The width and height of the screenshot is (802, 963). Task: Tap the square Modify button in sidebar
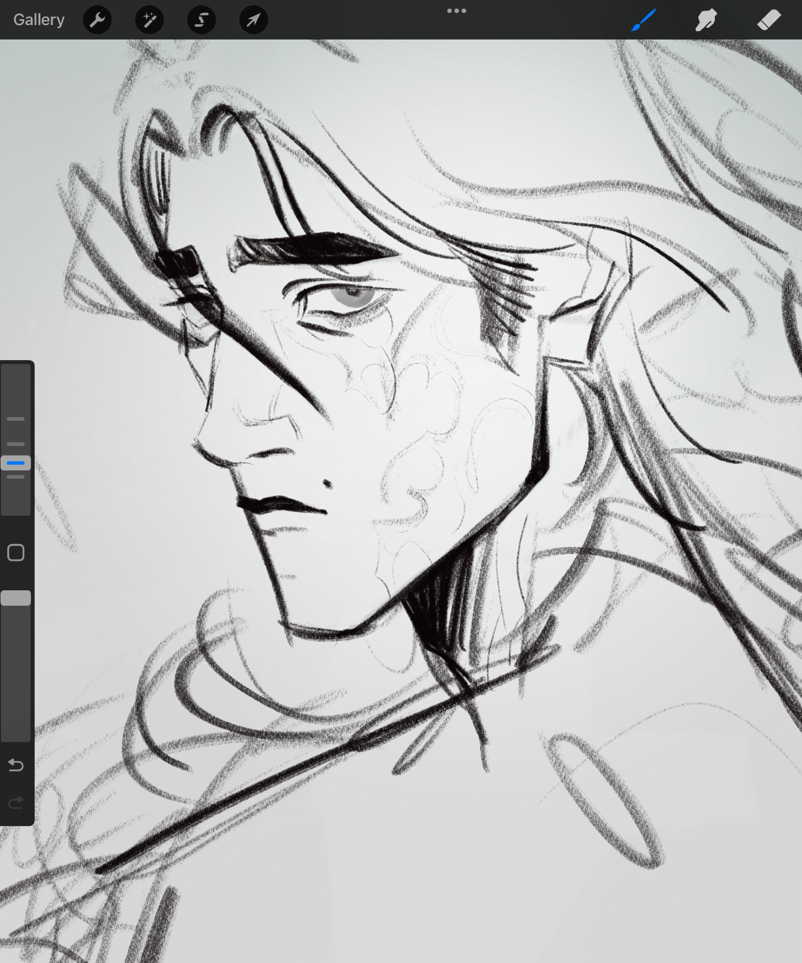pyautogui.click(x=16, y=553)
